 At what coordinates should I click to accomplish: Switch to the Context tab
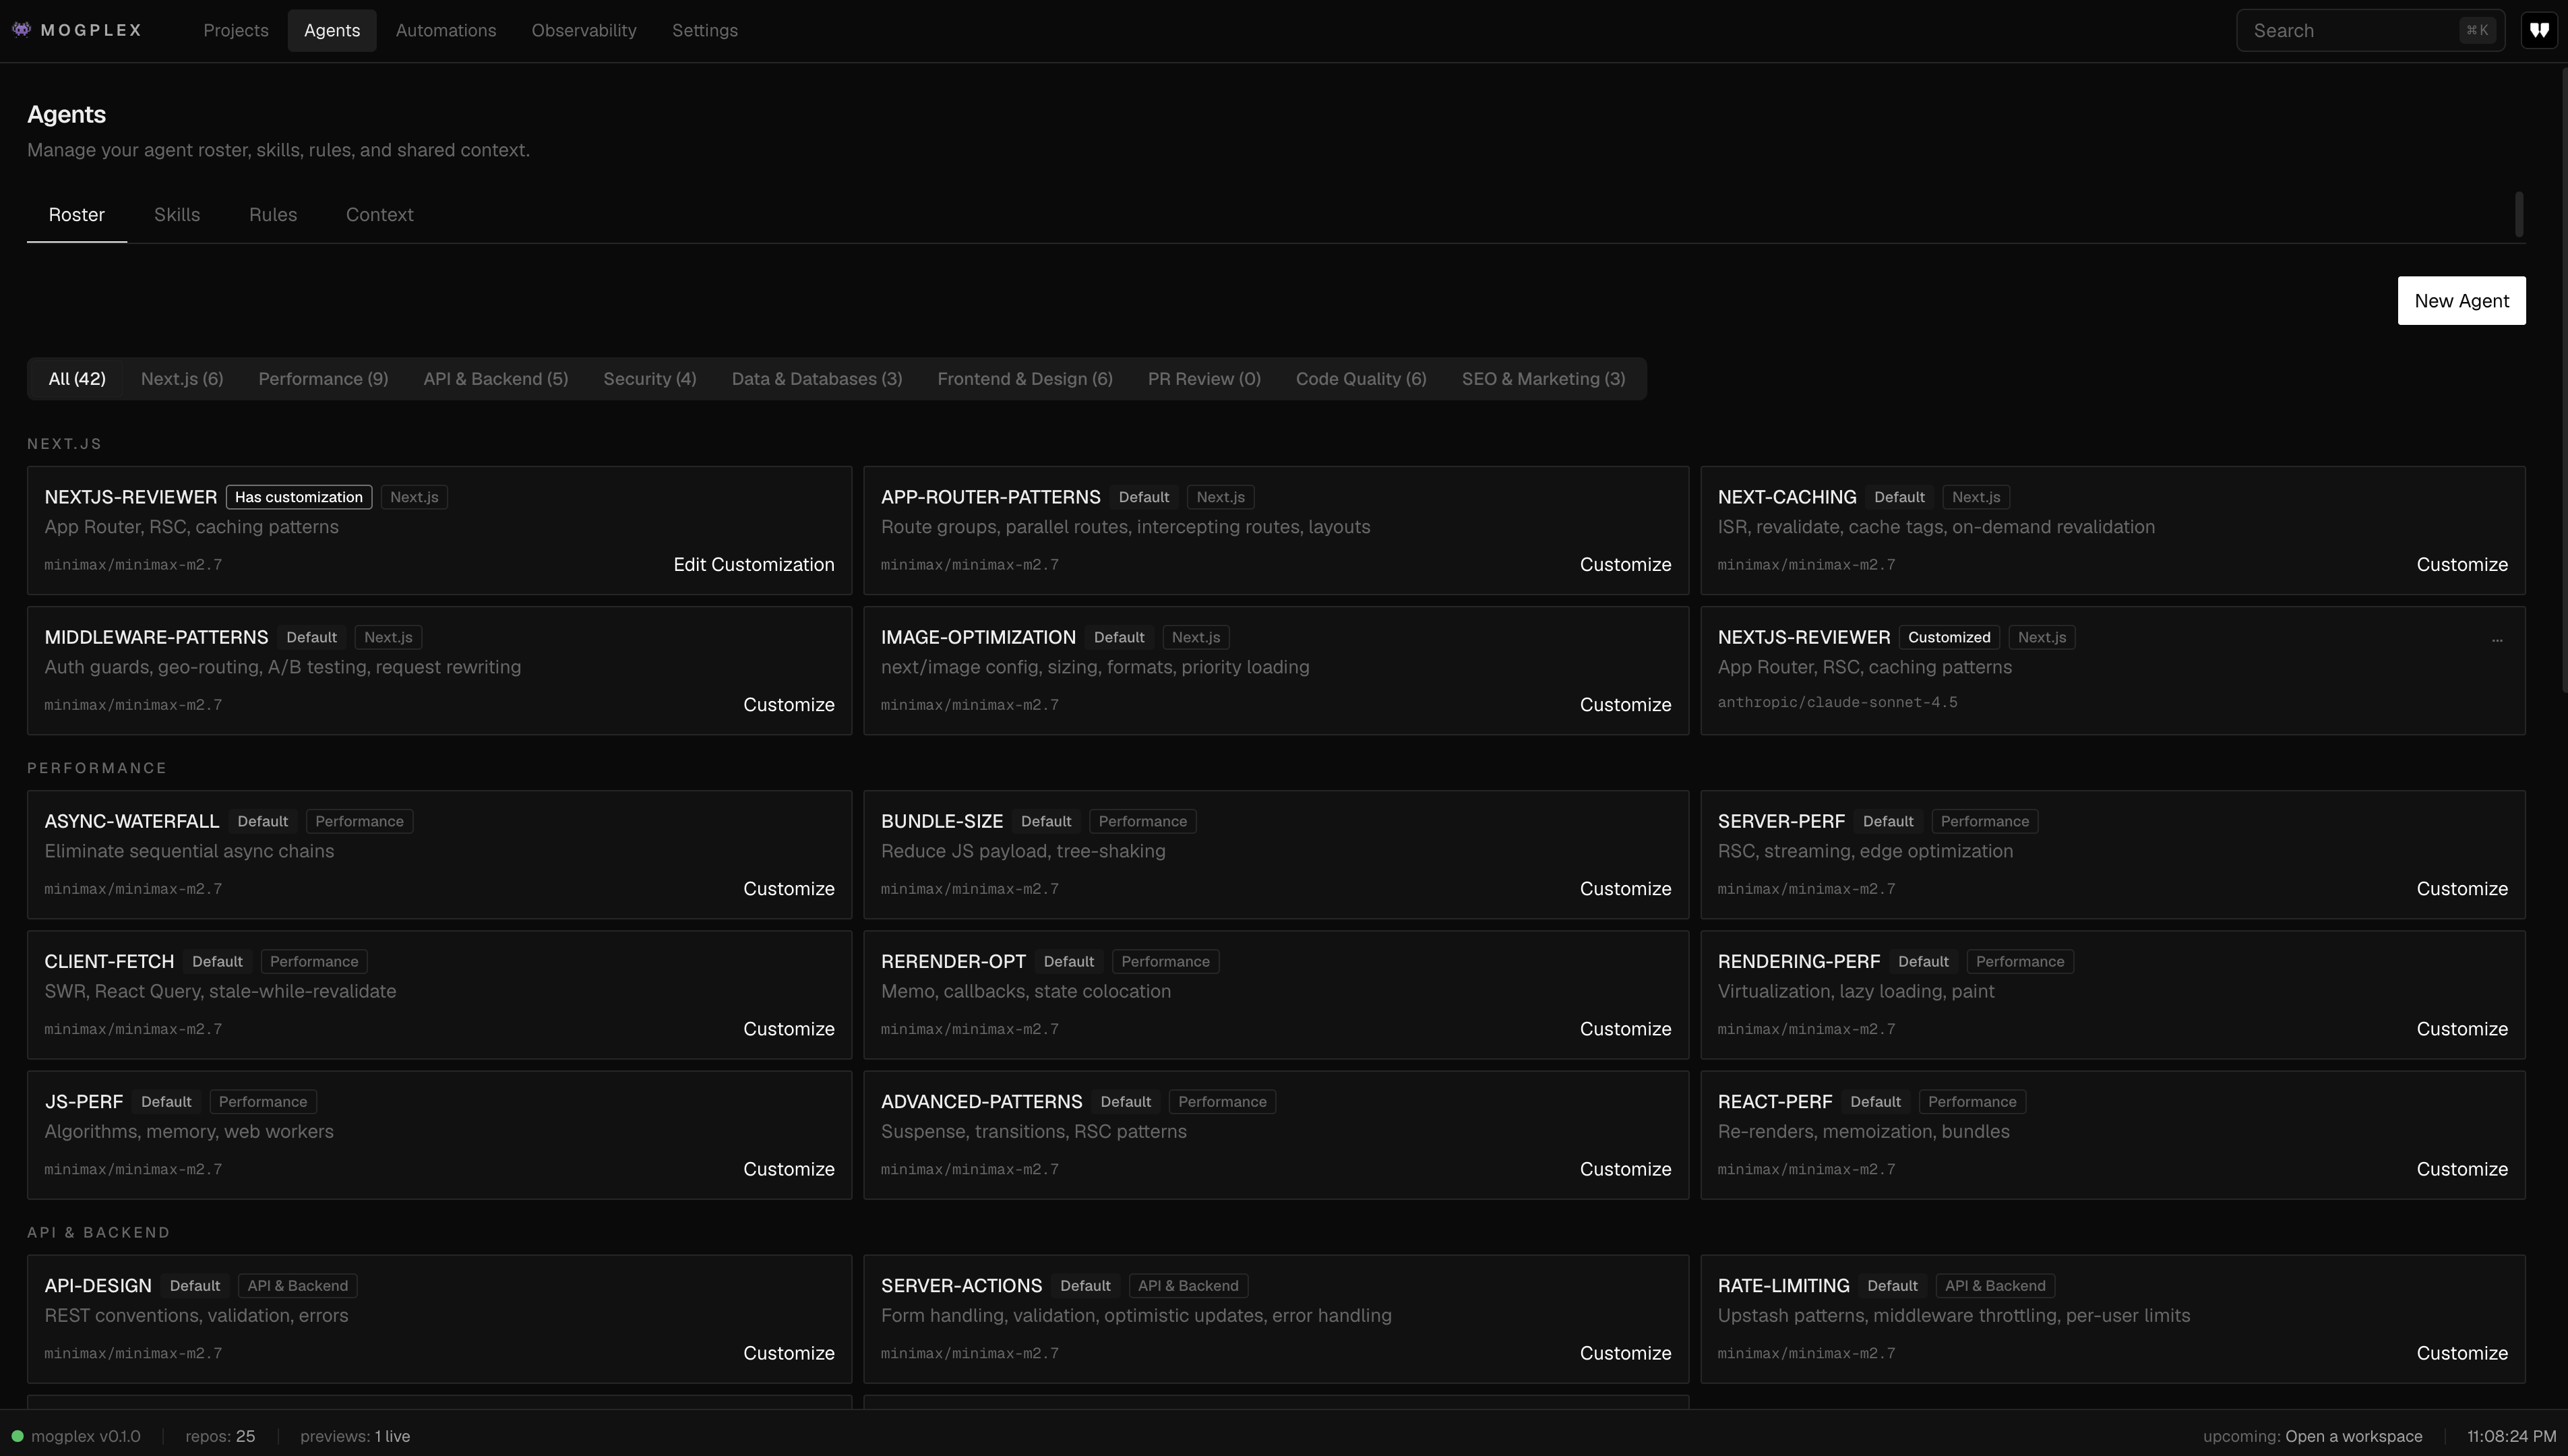[x=379, y=214]
